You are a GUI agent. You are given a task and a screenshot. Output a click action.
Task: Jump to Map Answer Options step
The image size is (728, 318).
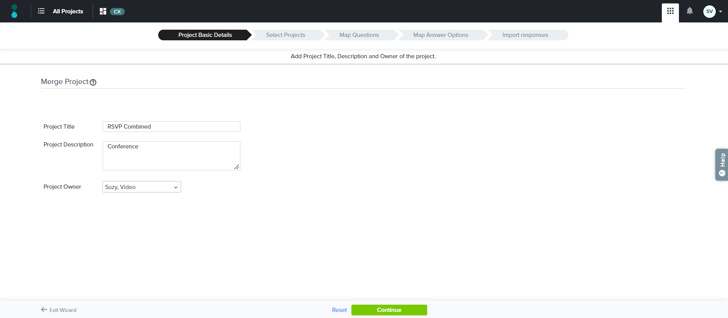tap(440, 35)
